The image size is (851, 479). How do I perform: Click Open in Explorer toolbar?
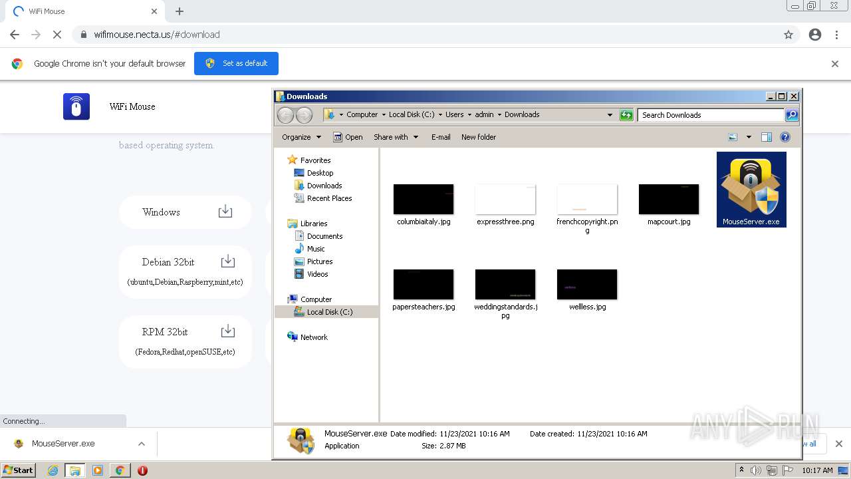pyautogui.click(x=348, y=137)
